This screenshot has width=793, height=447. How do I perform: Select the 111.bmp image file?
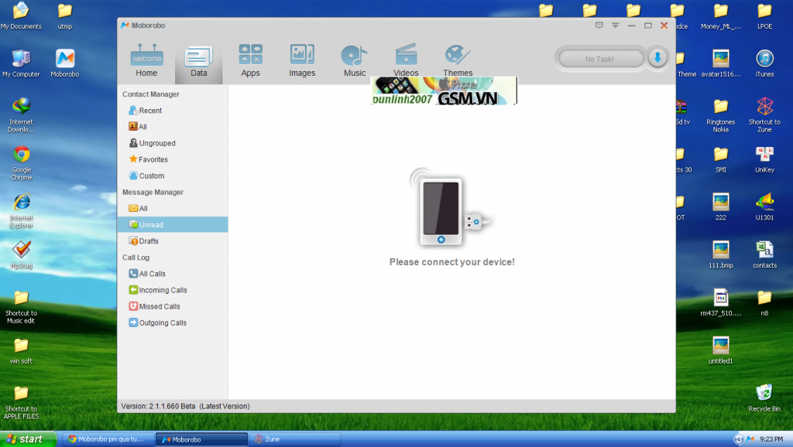tap(721, 254)
